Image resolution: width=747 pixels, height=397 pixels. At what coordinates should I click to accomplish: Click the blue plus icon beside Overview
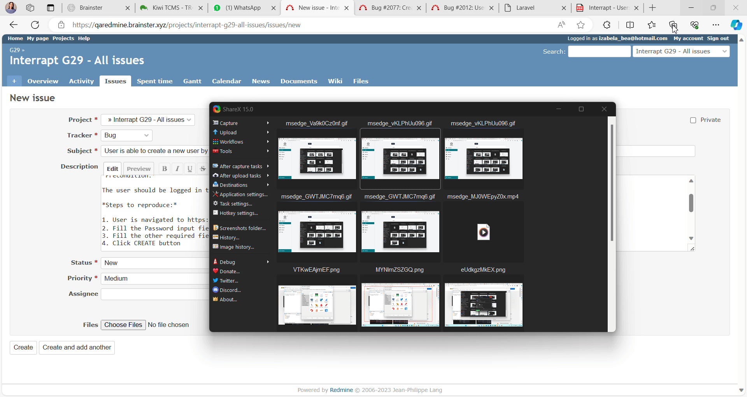[x=14, y=81]
